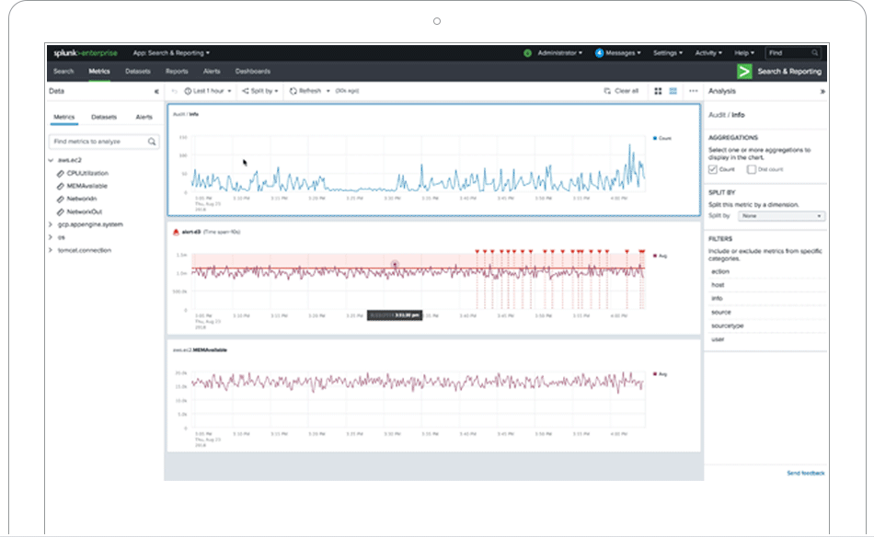Uncheck the Count aggregation checkbox
The width and height of the screenshot is (874, 537).
pyautogui.click(x=713, y=169)
